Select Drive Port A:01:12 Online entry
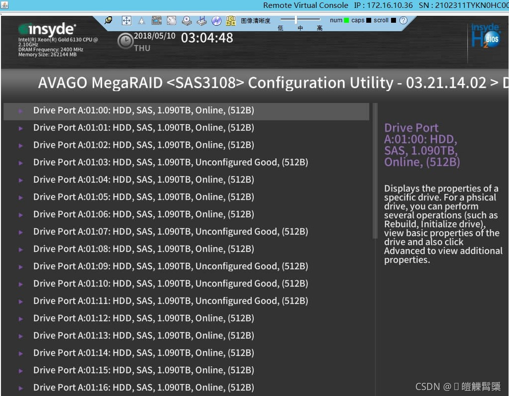The width and height of the screenshot is (509, 396). coord(143,318)
